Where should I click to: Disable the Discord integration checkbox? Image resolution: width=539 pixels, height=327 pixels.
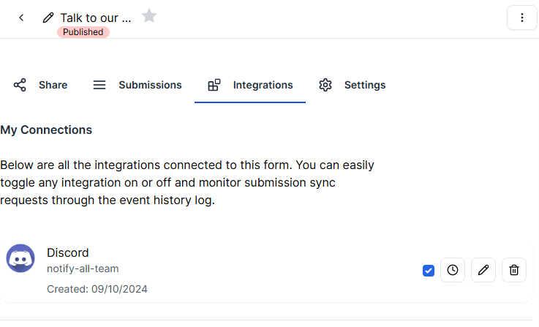point(429,271)
